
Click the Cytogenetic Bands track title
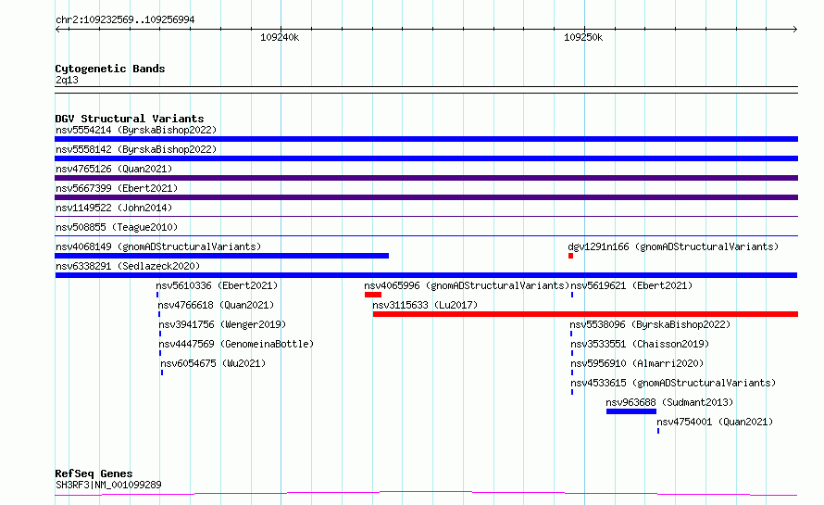[110, 69]
